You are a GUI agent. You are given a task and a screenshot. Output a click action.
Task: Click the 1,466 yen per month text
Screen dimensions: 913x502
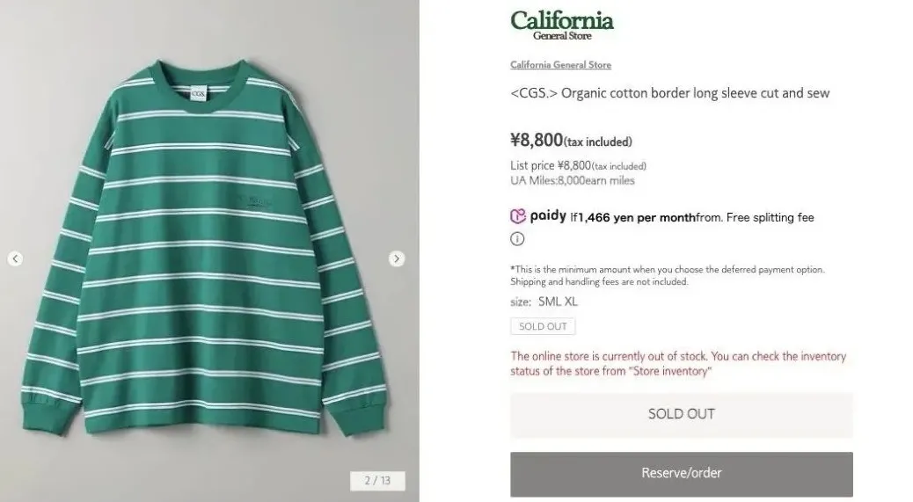(x=632, y=217)
